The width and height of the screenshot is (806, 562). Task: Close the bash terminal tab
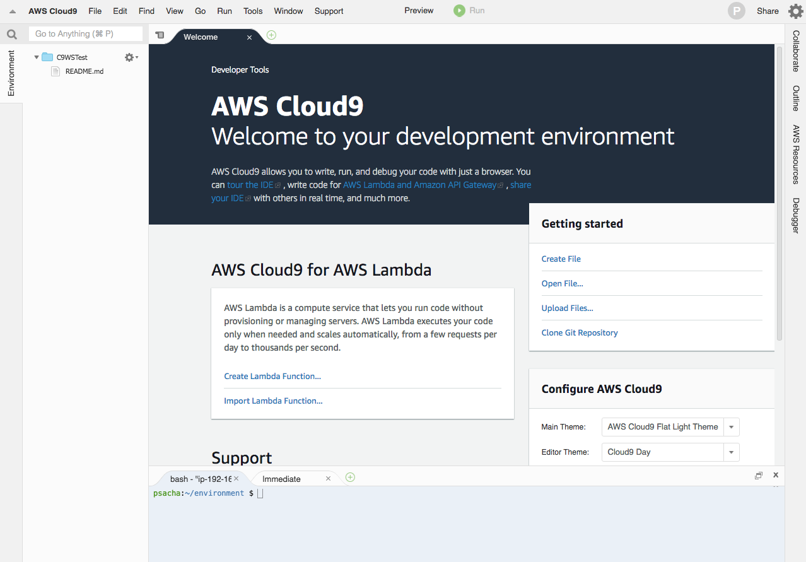point(237,479)
